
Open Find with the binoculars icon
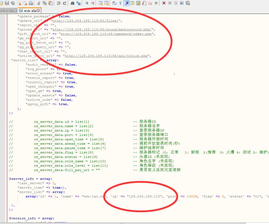[72, 3]
